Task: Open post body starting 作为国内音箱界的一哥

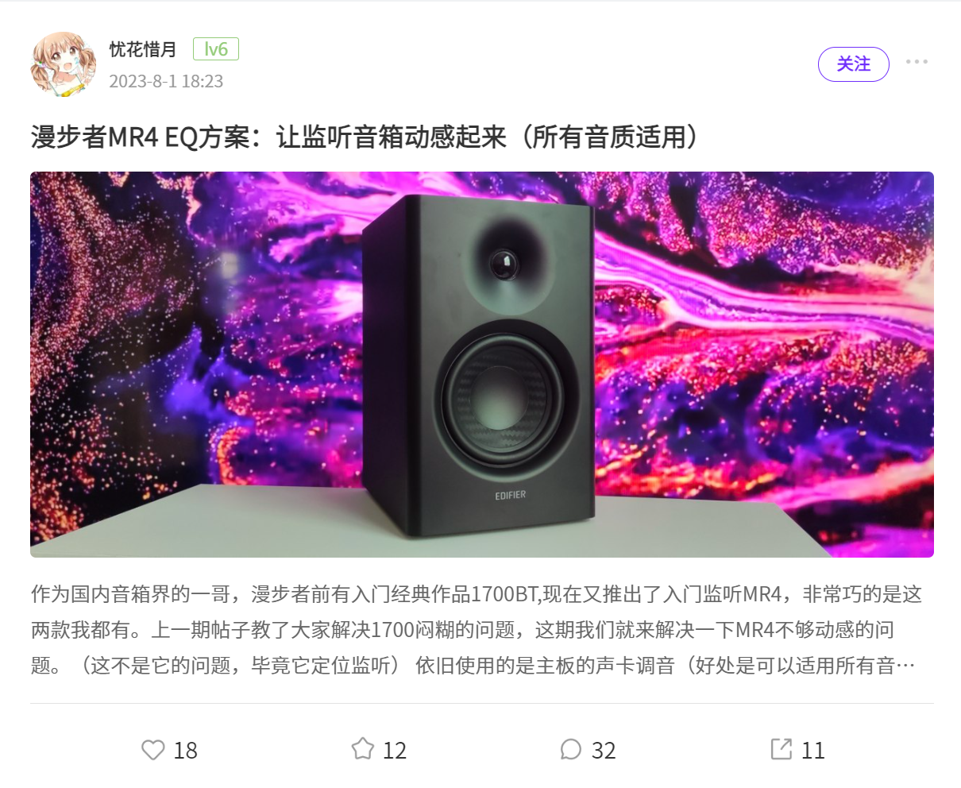Action: click(x=477, y=630)
